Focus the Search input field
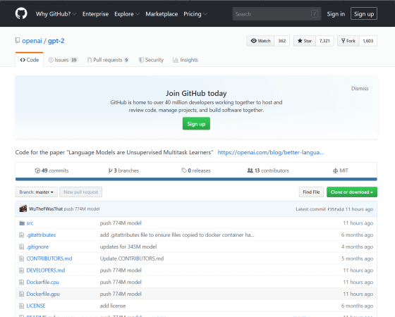395x317 pixels. click(x=276, y=14)
